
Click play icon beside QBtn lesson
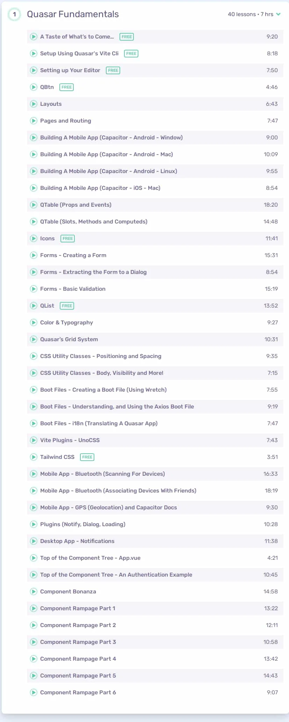(34, 87)
